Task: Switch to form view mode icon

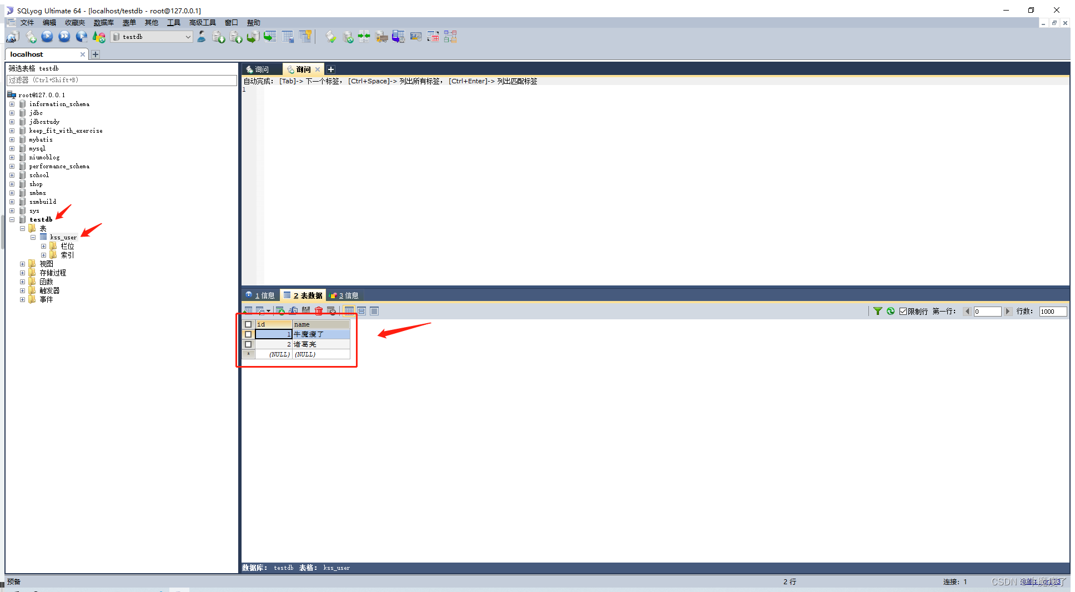Action: 361,311
